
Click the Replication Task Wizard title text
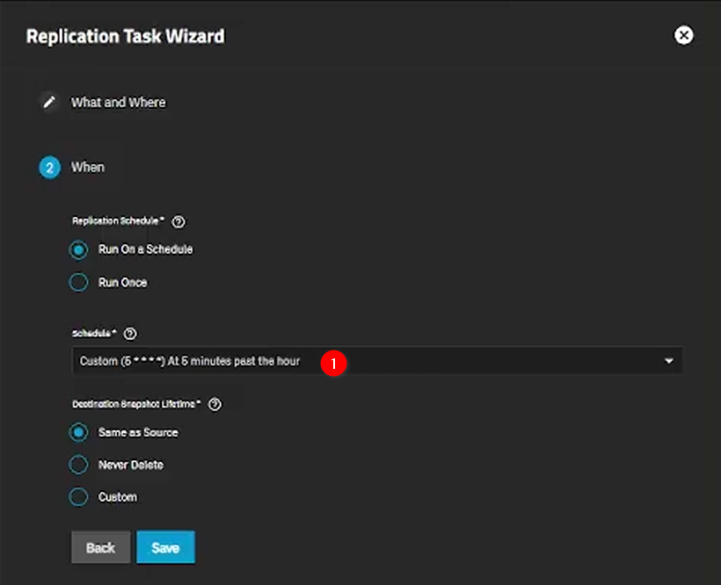(x=125, y=36)
